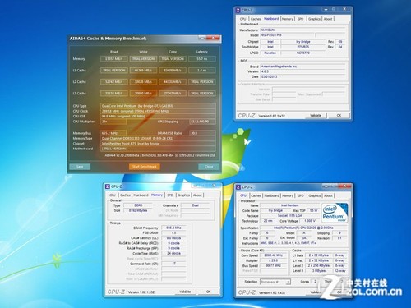The height and width of the screenshot is (308, 411).
Task: Click the Memory Type field in AIDA64
Action: [158, 139]
